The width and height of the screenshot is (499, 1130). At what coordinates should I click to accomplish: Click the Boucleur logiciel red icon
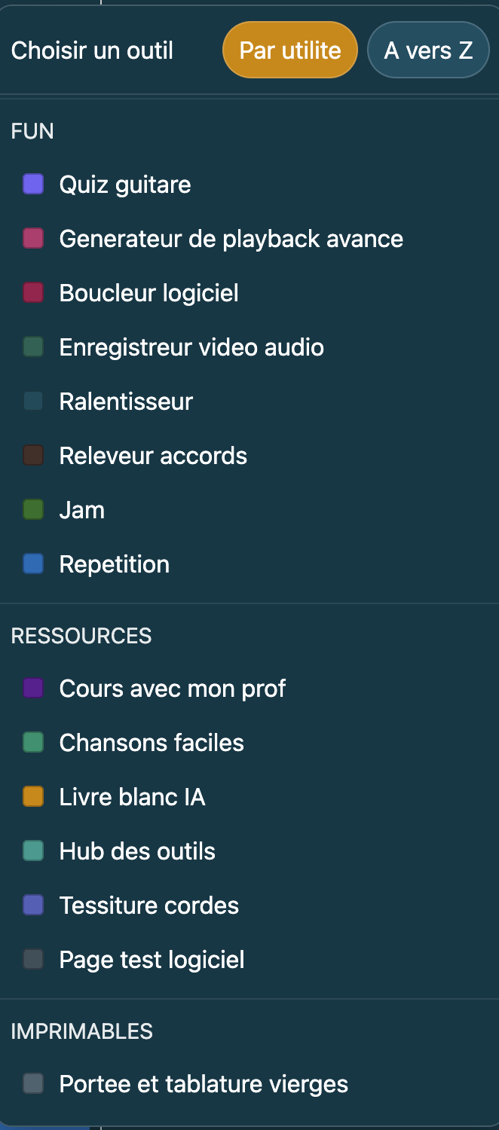[33, 292]
